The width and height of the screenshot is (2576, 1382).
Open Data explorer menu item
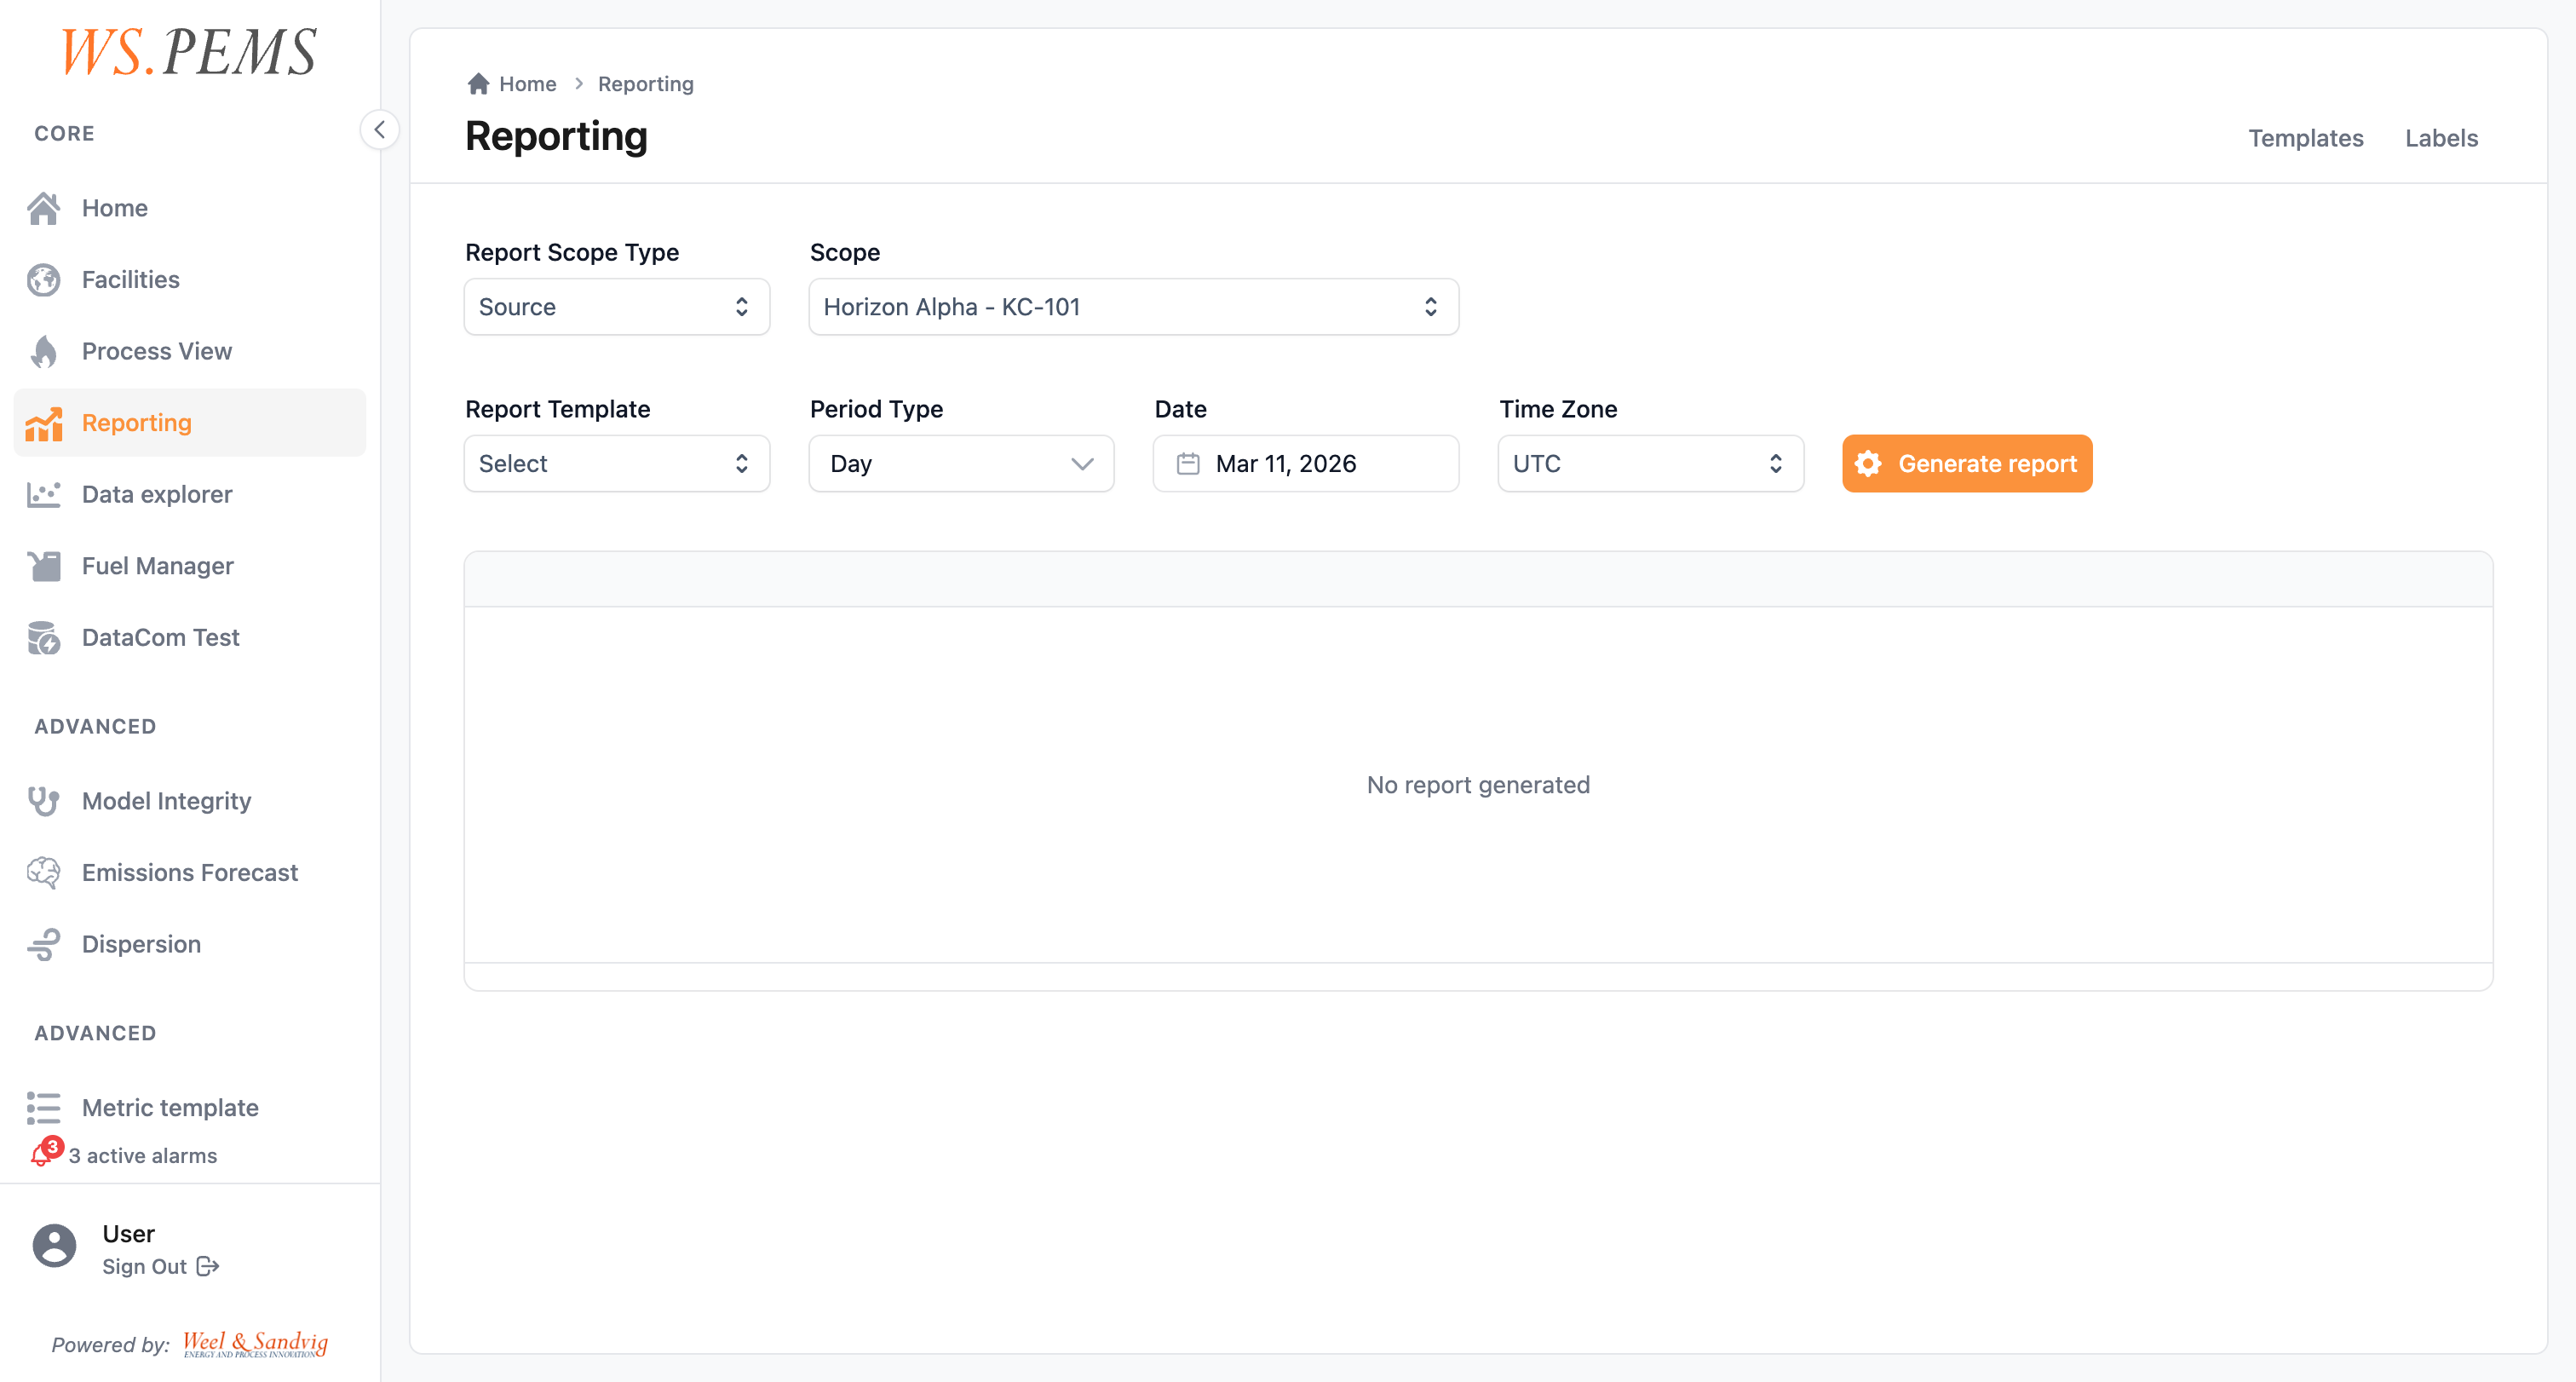point(190,495)
